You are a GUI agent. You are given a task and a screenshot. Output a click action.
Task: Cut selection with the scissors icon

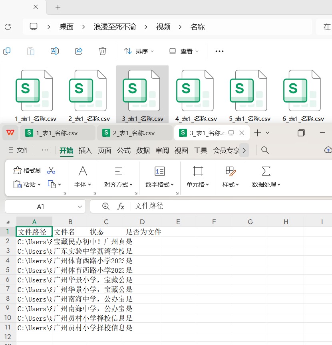(x=51, y=171)
